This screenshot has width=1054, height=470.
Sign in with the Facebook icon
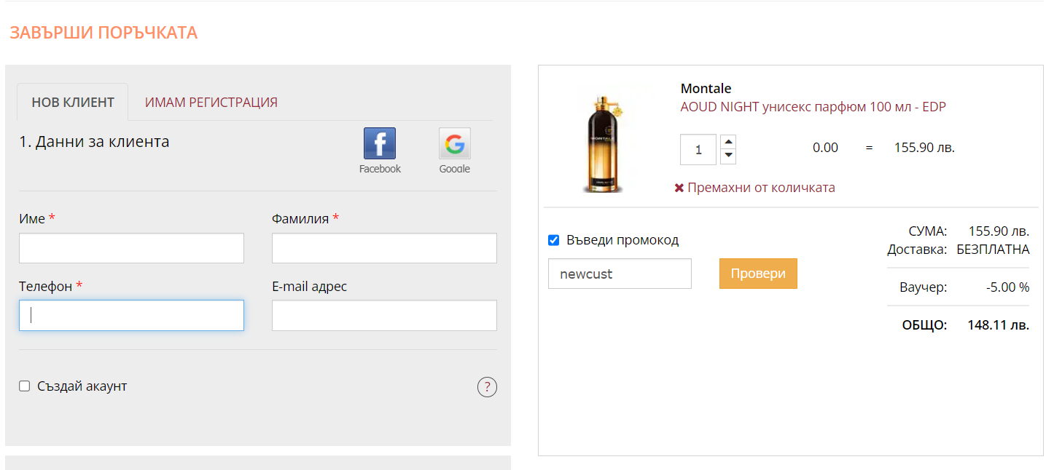380,143
